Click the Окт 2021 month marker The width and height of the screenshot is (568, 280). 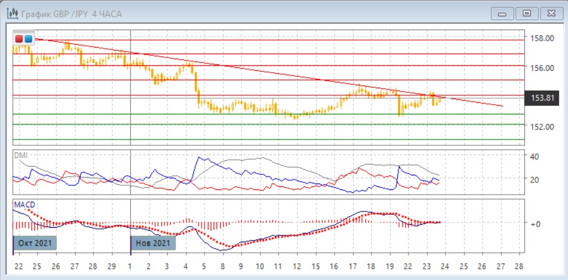(35, 243)
